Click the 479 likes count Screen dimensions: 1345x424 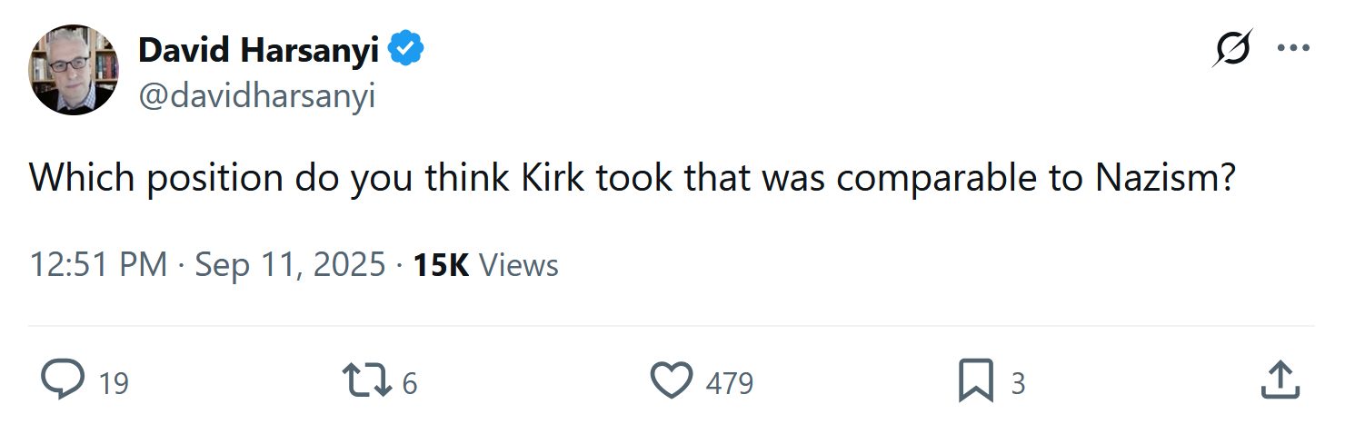[730, 383]
